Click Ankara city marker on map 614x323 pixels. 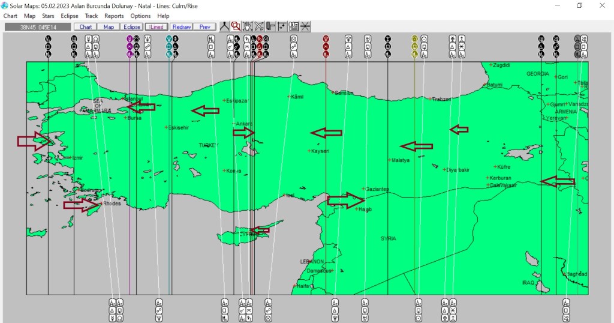tap(234, 124)
